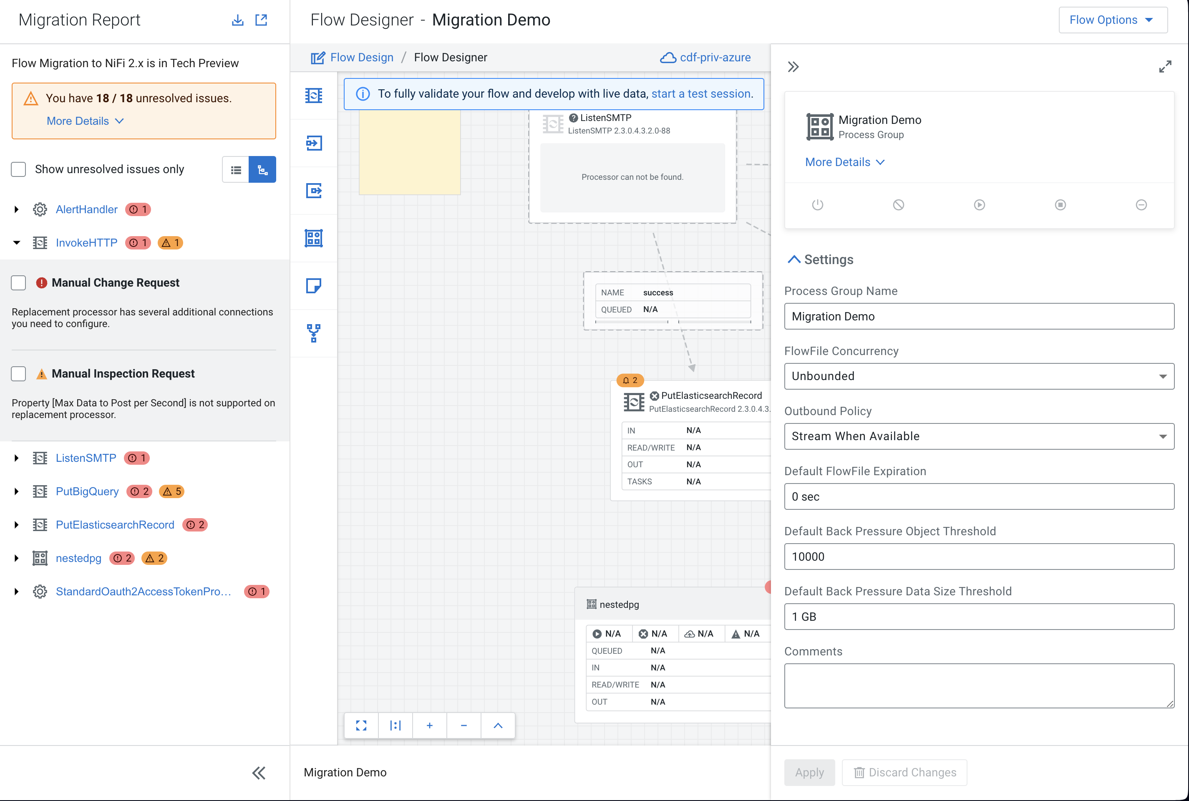This screenshot has width=1189, height=801.
Task: Click the Funnel icon in sidebar
Action: 314,333
